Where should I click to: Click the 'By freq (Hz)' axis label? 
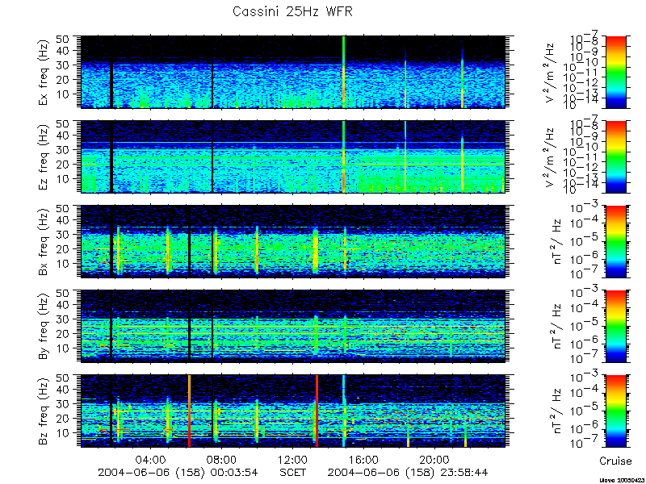pos(44,326)
